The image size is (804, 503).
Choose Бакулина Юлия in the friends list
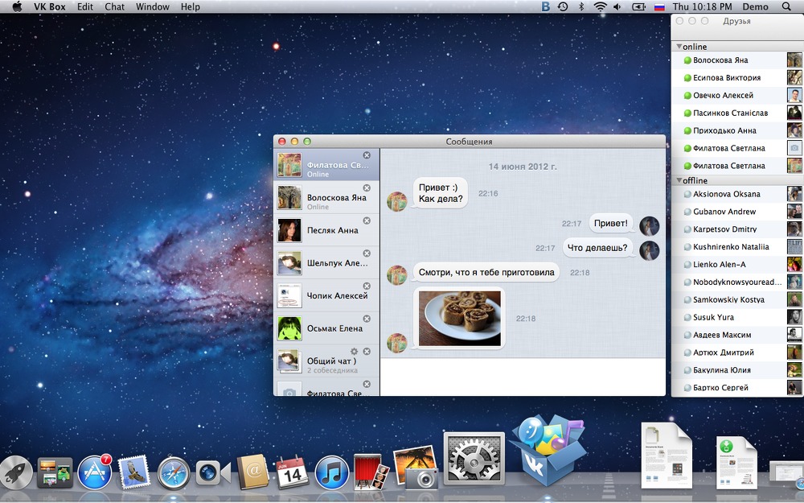point(737,370)
